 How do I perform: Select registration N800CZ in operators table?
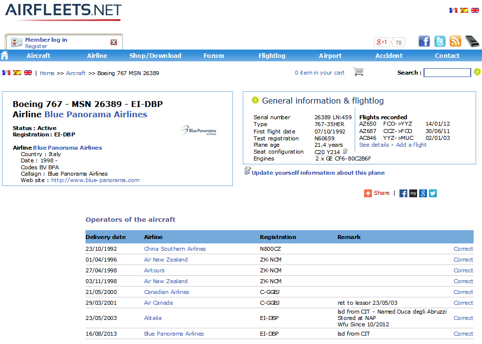270,249
